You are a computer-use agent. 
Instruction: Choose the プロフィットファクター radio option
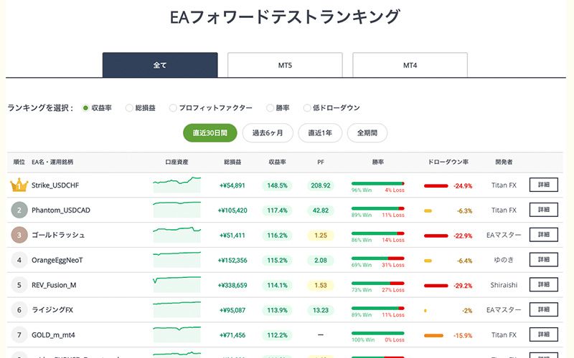173,108
